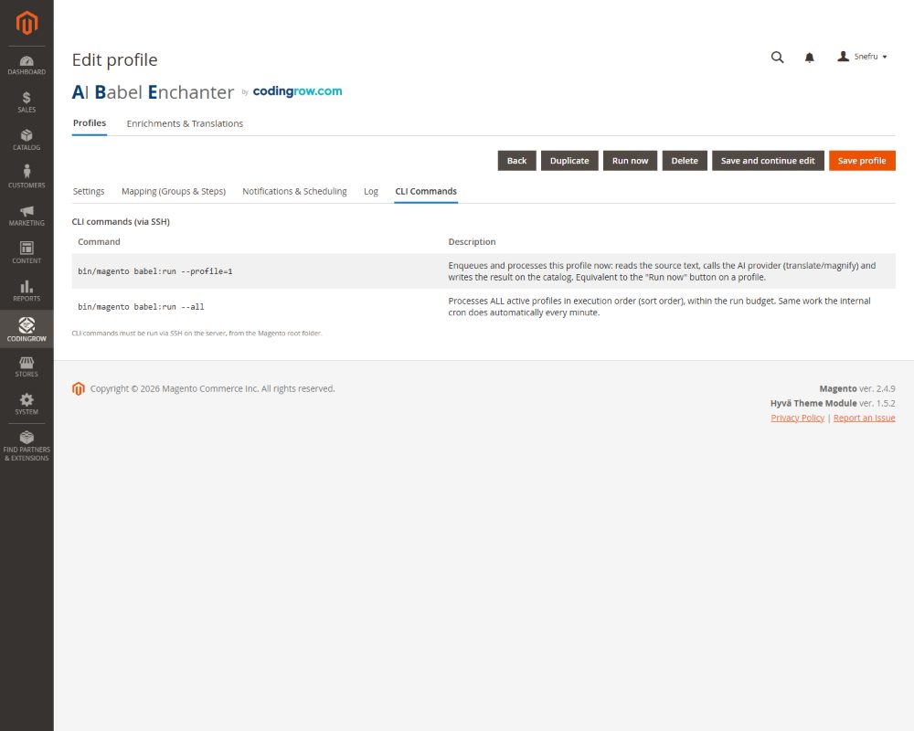Open the Reports menu
Viewport: 914px width, 731px height.
(27, 291)
